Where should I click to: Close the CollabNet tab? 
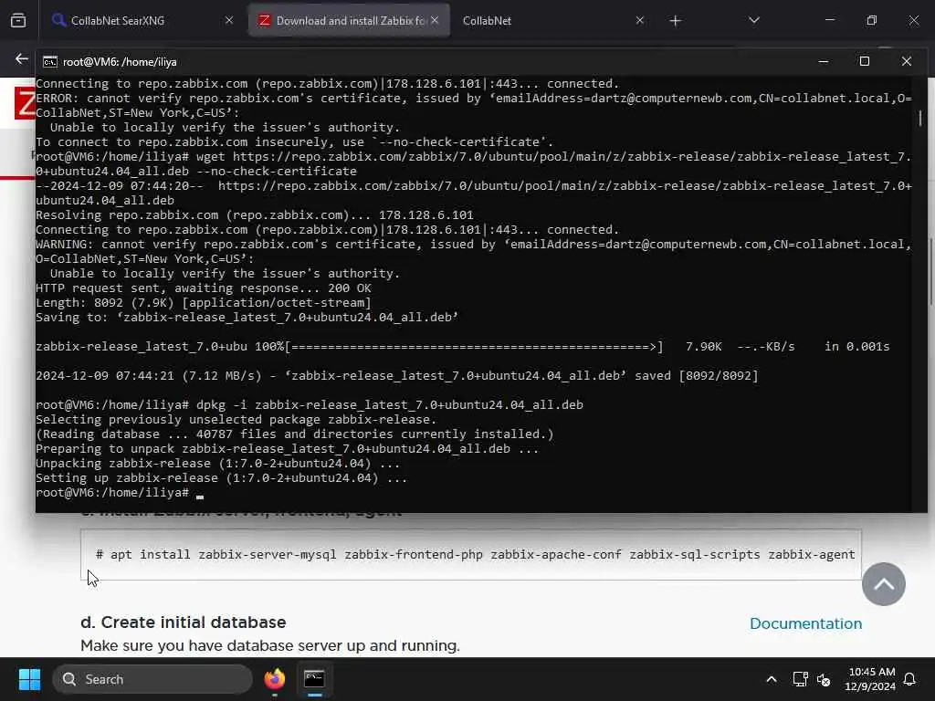[x=640, y=20]
